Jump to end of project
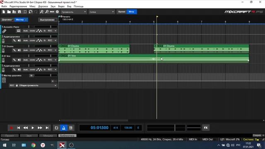Viewport: 265px width, 149px height. click(47, 128)
